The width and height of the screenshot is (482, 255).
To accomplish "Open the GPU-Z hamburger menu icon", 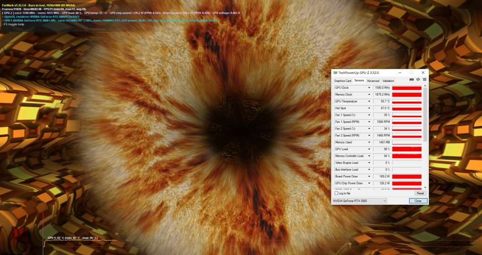I will pyautogui.click(x=424, y=80).
